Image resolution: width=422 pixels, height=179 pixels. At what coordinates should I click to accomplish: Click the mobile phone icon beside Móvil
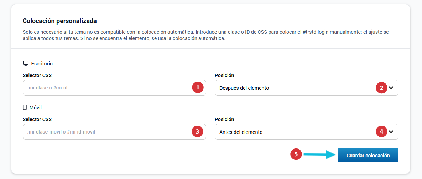pos(25,108)
